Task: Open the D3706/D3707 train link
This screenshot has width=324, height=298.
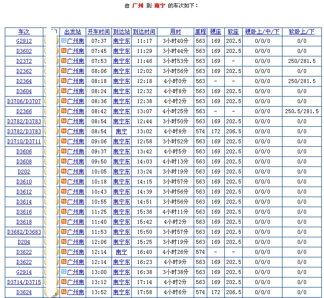Action: (24, 101)
